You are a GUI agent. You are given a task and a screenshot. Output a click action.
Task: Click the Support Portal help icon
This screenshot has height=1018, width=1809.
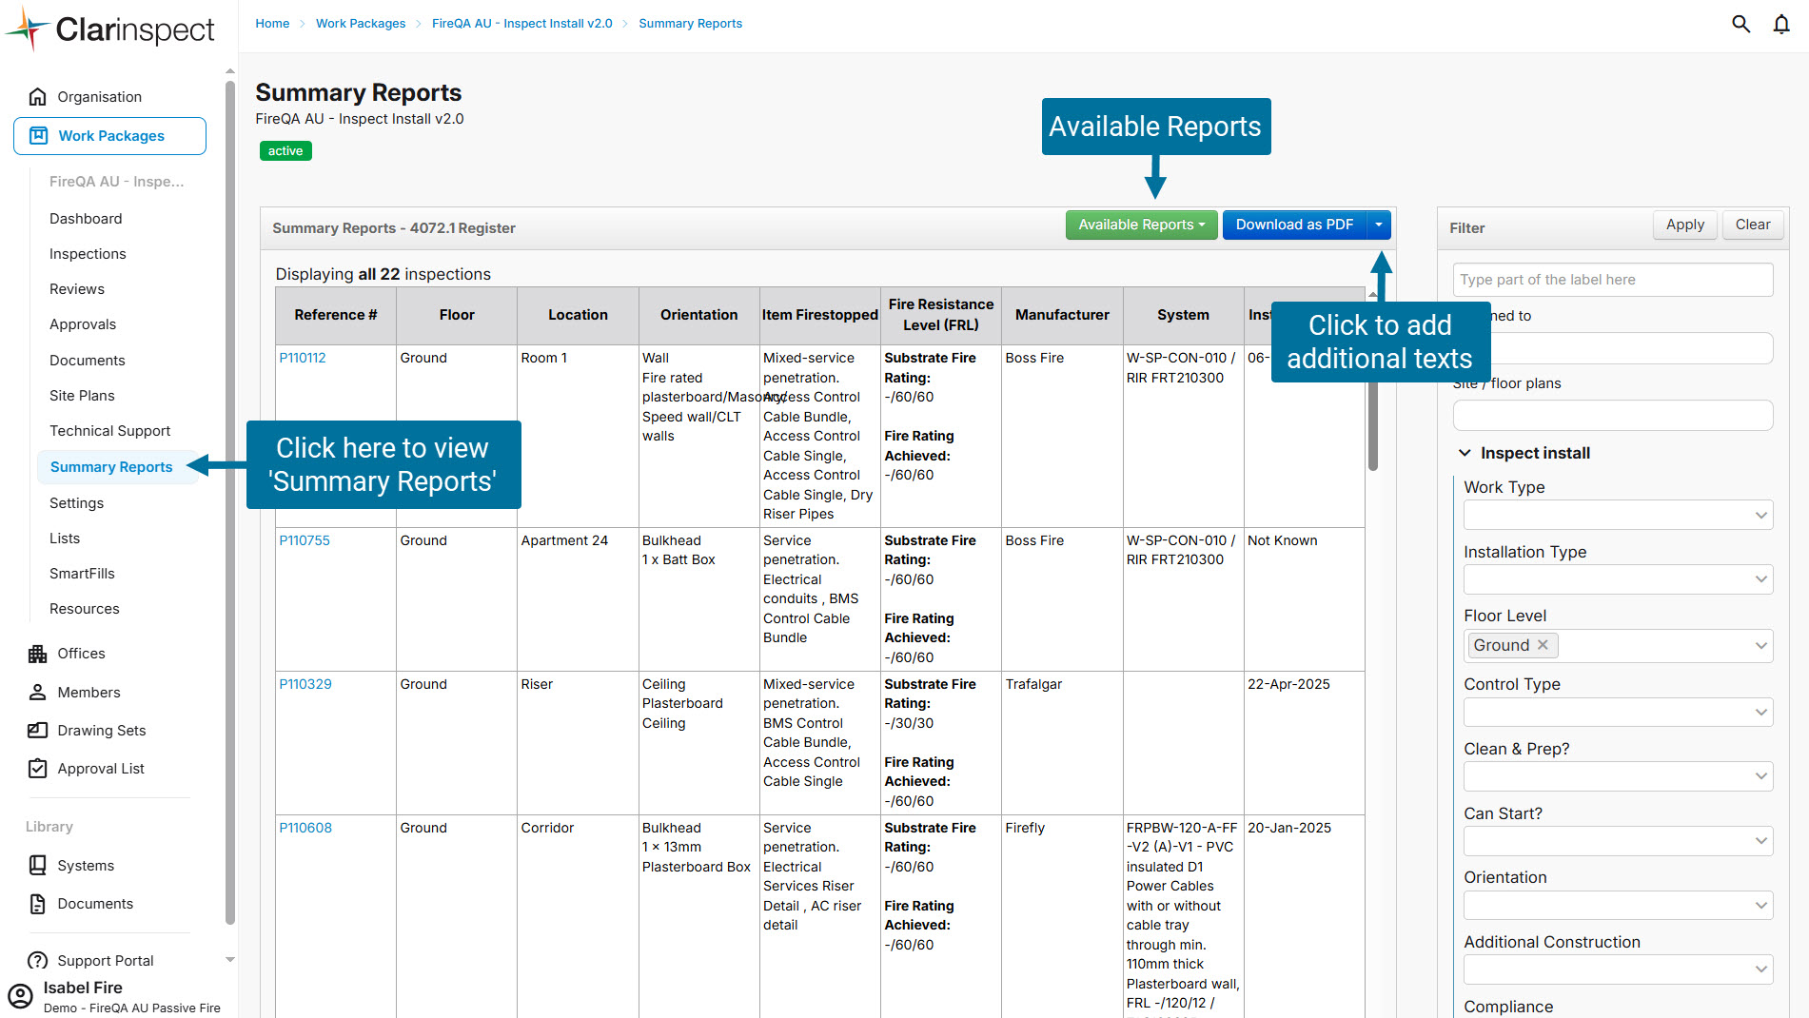click(38, 960)
